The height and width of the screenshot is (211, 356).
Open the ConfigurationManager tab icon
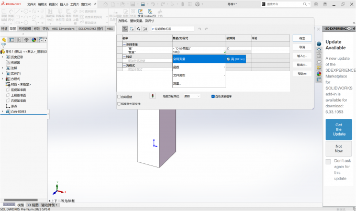point(19,40)
